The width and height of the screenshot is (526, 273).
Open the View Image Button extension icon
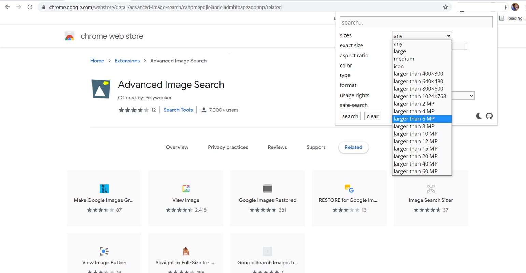coord(104,251)
